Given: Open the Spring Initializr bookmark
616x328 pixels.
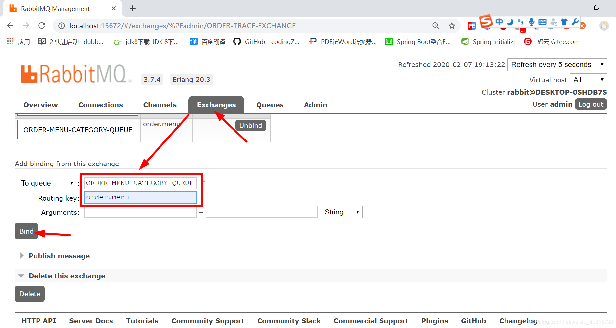Looking at the screenshot, I should [x=488, y=42].
